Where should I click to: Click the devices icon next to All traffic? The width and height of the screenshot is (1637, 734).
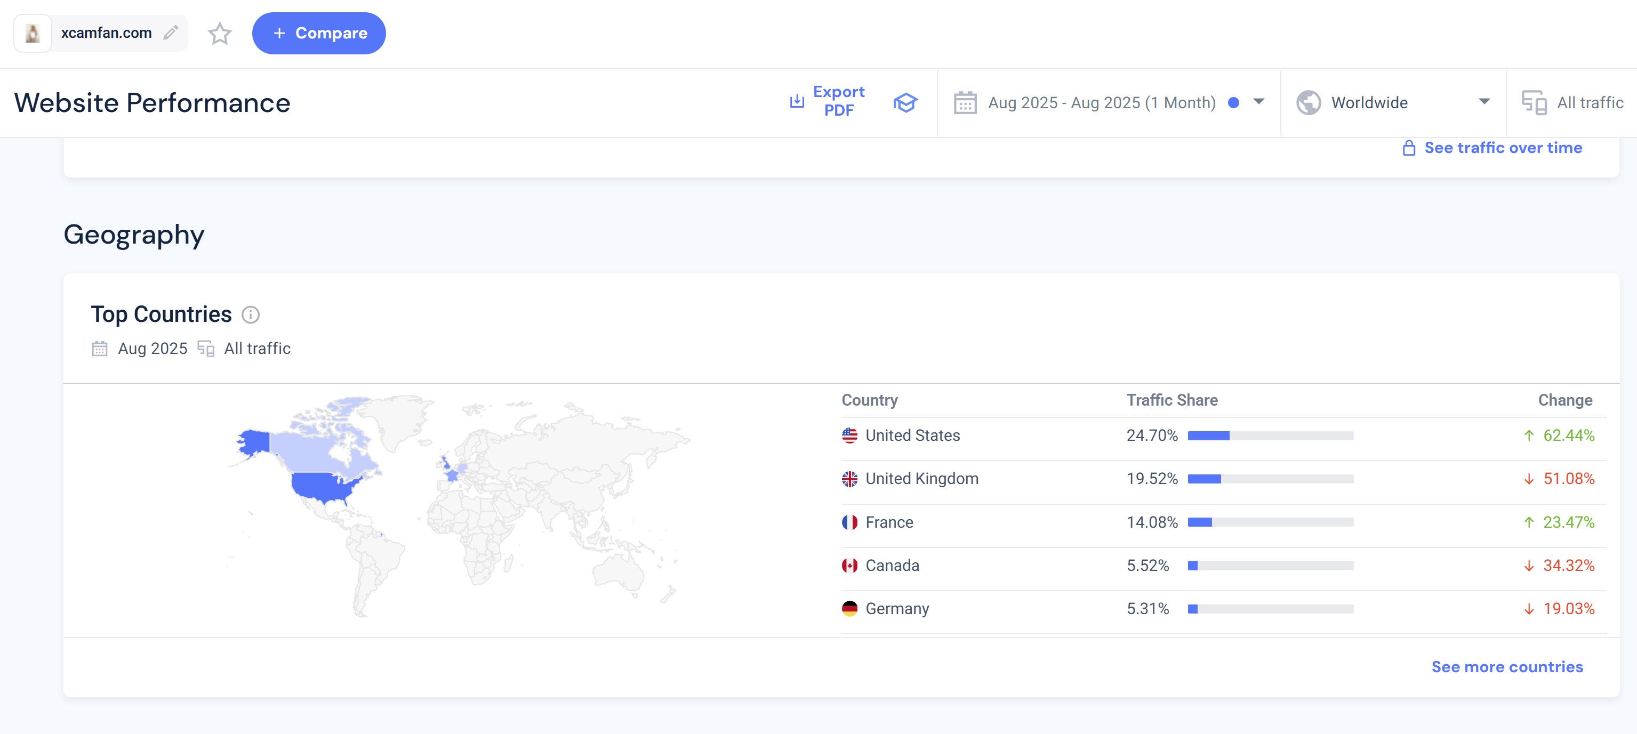[x=1534, y=102]
